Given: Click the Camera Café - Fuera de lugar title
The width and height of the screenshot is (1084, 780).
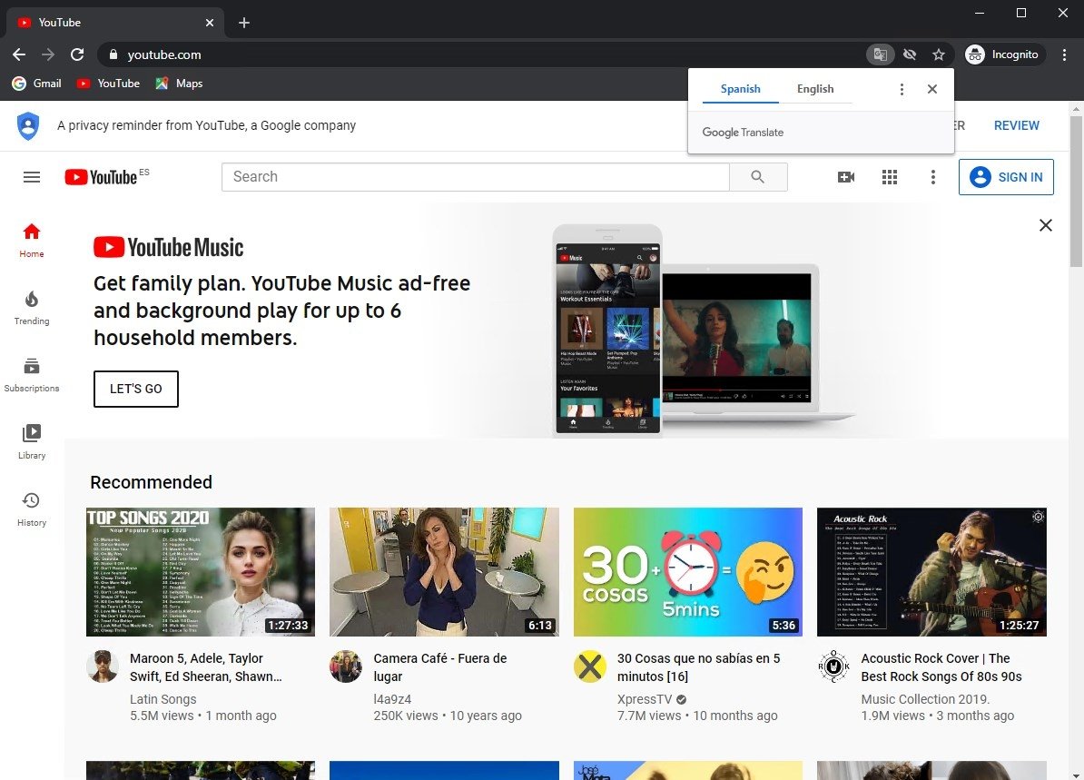Looking at the screenshot, I should (440, 667).
